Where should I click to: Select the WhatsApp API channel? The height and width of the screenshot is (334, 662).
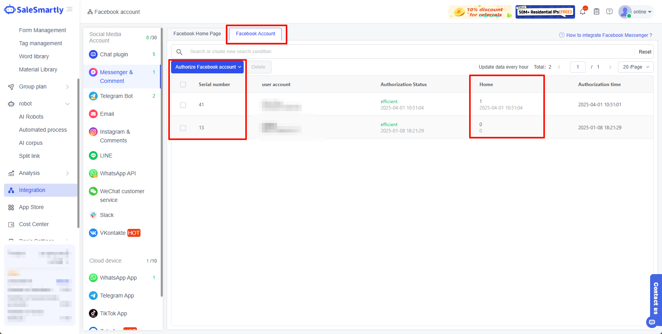tap(117, 173)
